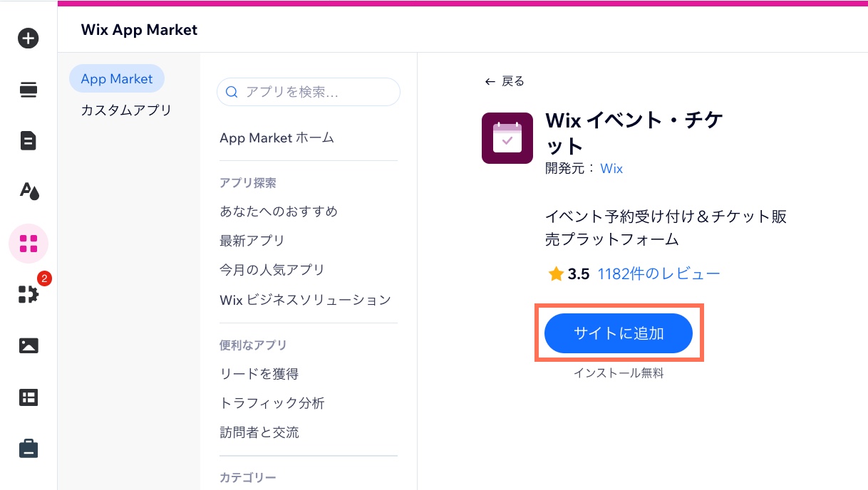Click the サイトに追加 button

pos(618,333)
